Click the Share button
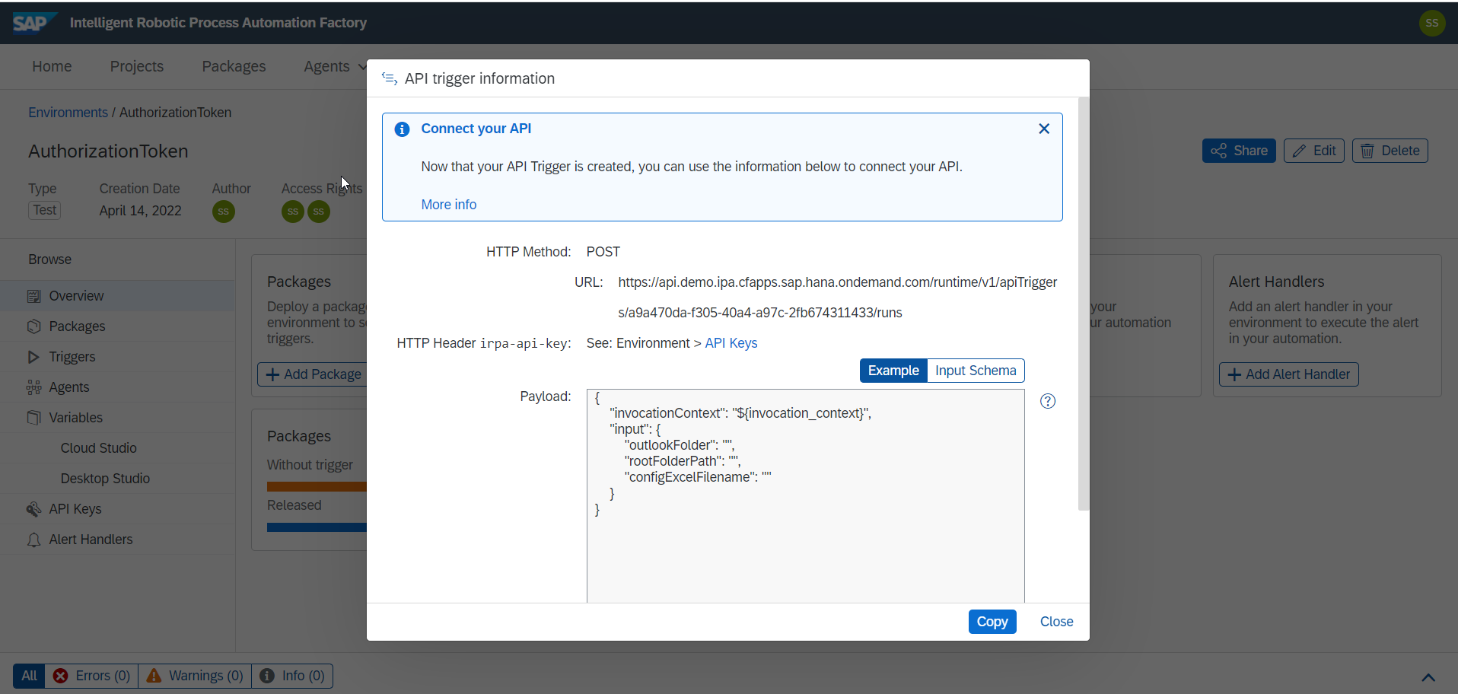The width and height of the screenshot is (1458, 694). click(1239, 151)
